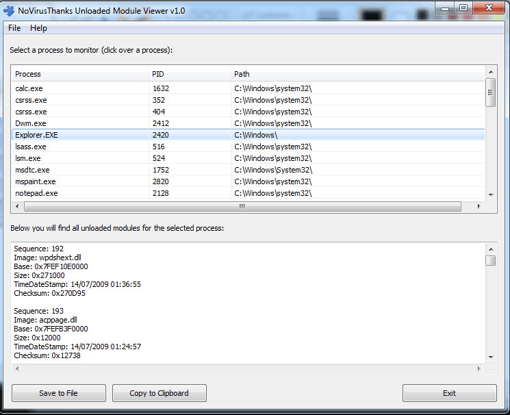This screenshot has width=510, height=415.
Task: Click PID value 2128
Action: (x=161, y=193)
